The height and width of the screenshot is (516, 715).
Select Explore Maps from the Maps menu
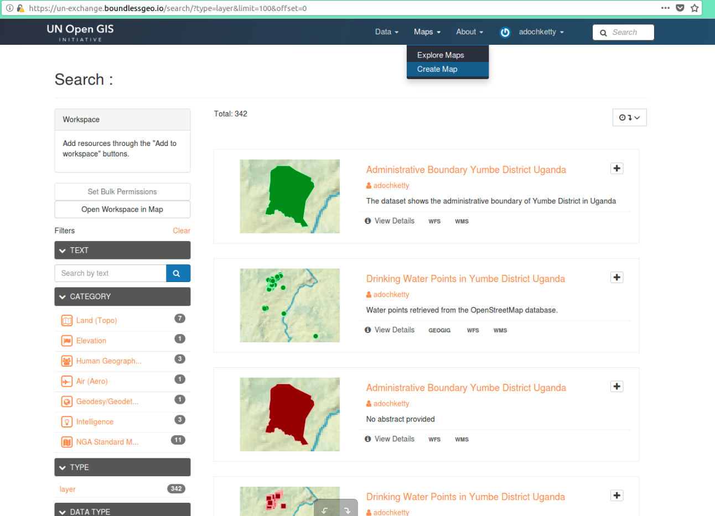tap(441, 55)
